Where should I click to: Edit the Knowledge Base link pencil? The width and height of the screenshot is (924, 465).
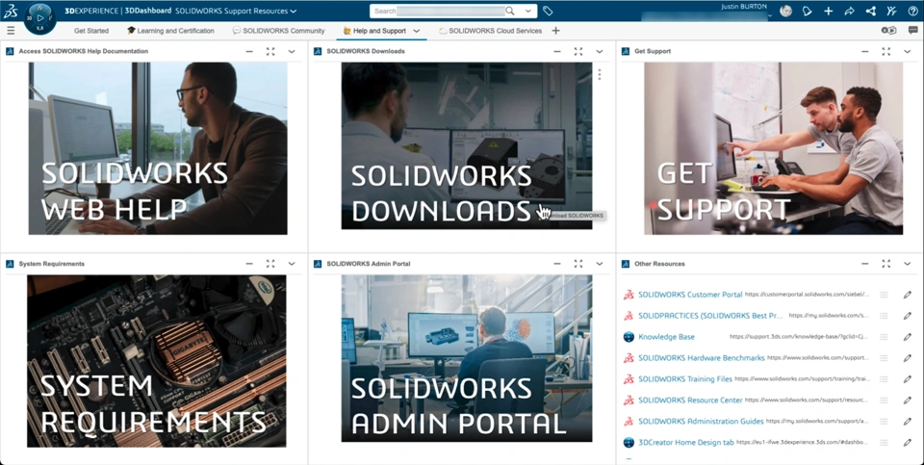tap(908, 337)
